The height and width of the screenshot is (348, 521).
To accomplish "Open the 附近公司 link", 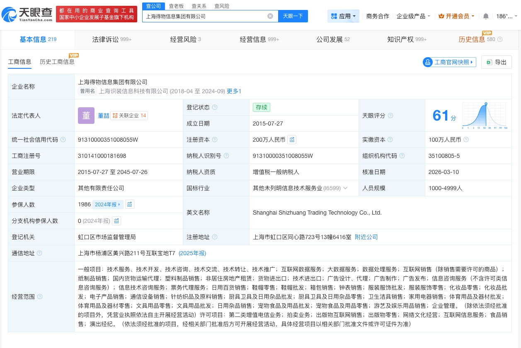I will click(x=366, y=237).
